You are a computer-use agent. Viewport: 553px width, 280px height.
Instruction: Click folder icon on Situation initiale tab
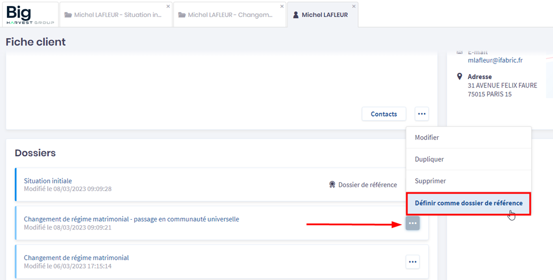[x=68, y=15]
